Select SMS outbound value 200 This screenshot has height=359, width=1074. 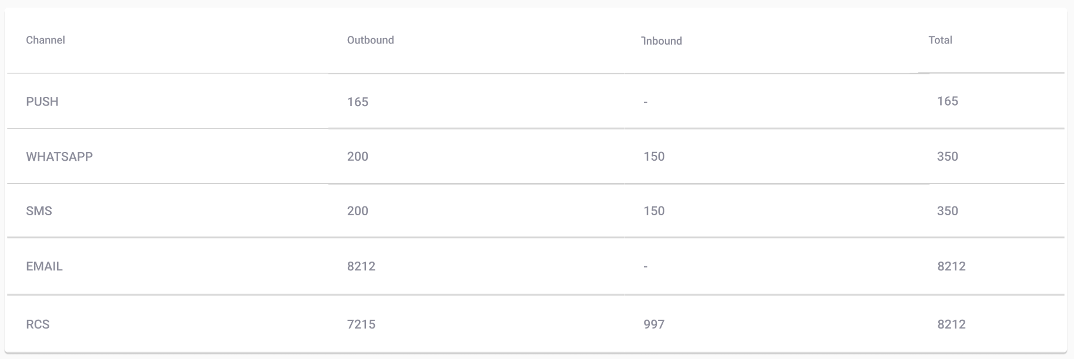357,211
